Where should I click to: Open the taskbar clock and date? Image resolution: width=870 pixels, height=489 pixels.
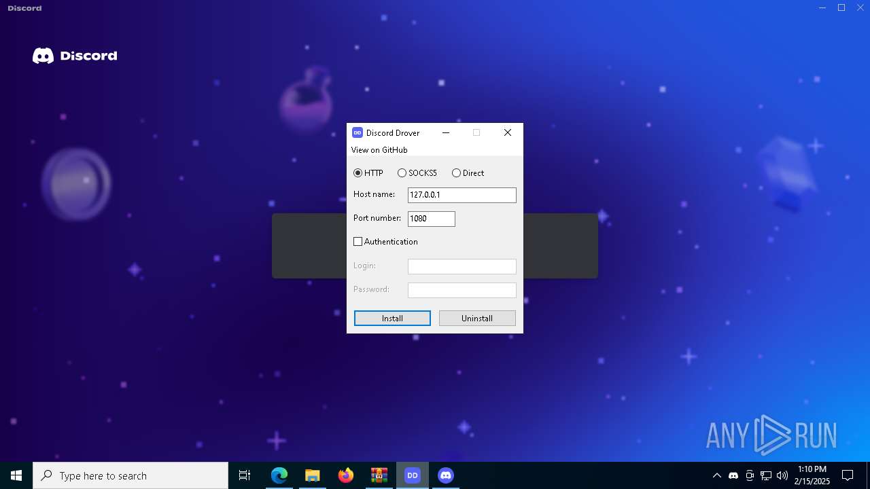(x=812, y=475)
